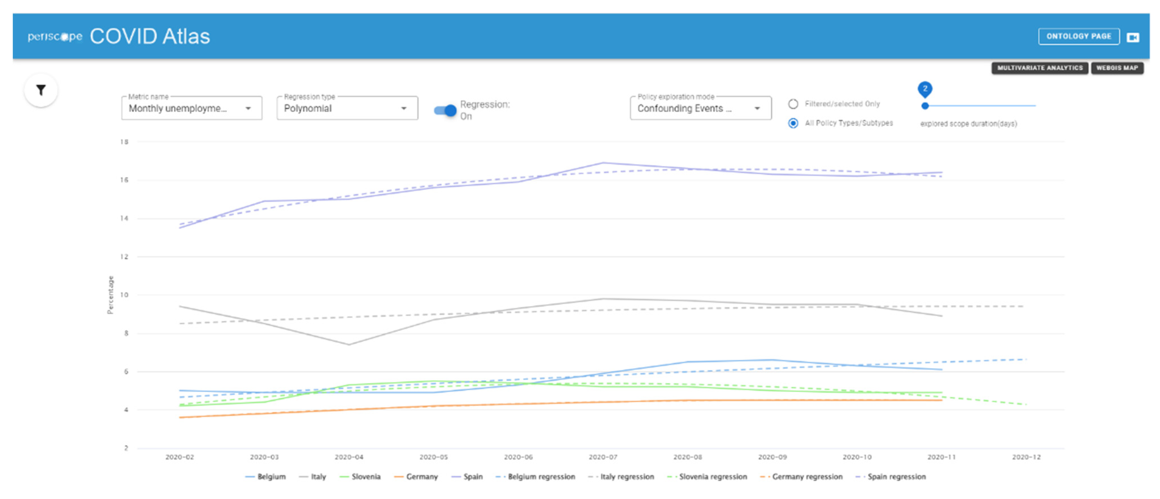Toggle Belgium series in legend
This screenshot has height=499, width=1160.
[x=266, y=476]
